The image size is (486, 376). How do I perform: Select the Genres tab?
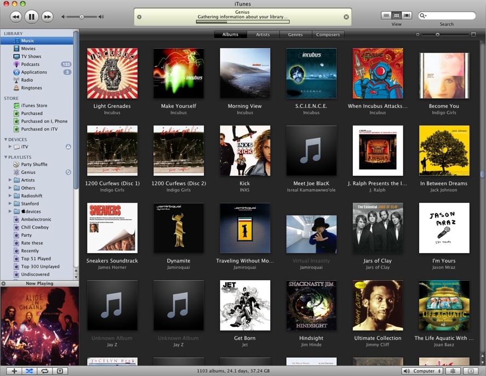[295, 35]
